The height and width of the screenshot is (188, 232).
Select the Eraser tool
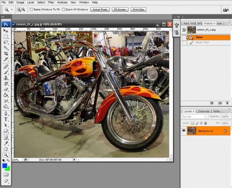coord(6,90)
